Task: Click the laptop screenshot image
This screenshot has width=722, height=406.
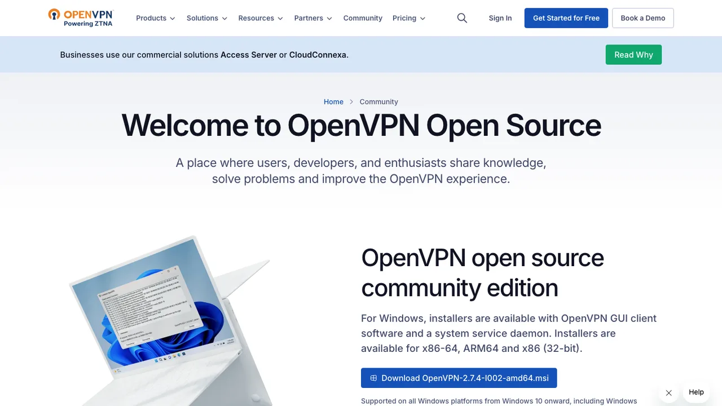Action: coord(169,321)
